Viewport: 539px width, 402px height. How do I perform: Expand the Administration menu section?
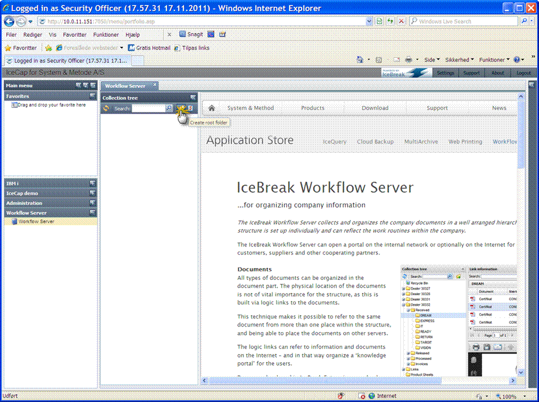click(x=93, y=203)
